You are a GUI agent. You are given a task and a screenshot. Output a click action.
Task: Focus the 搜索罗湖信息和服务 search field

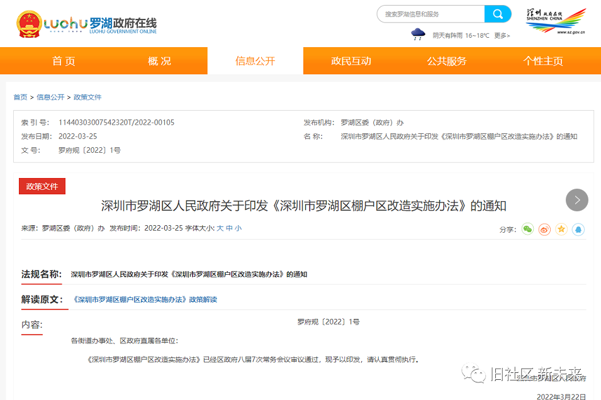coord(430,14)
